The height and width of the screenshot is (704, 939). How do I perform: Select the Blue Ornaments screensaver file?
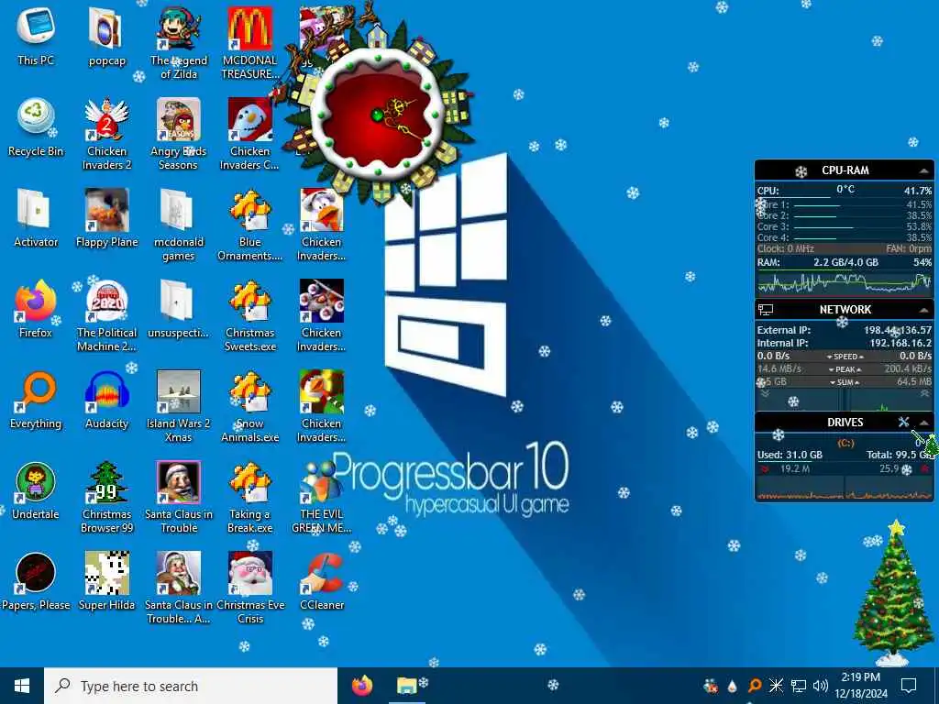(x=249, y=225)
